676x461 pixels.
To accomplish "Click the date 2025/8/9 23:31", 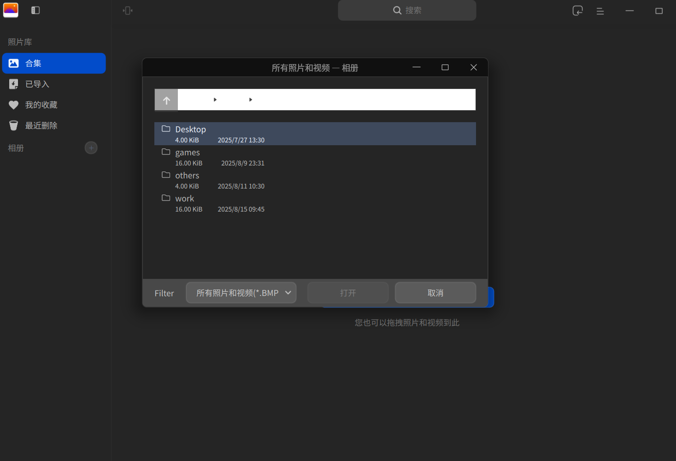I will pos(243,163).
